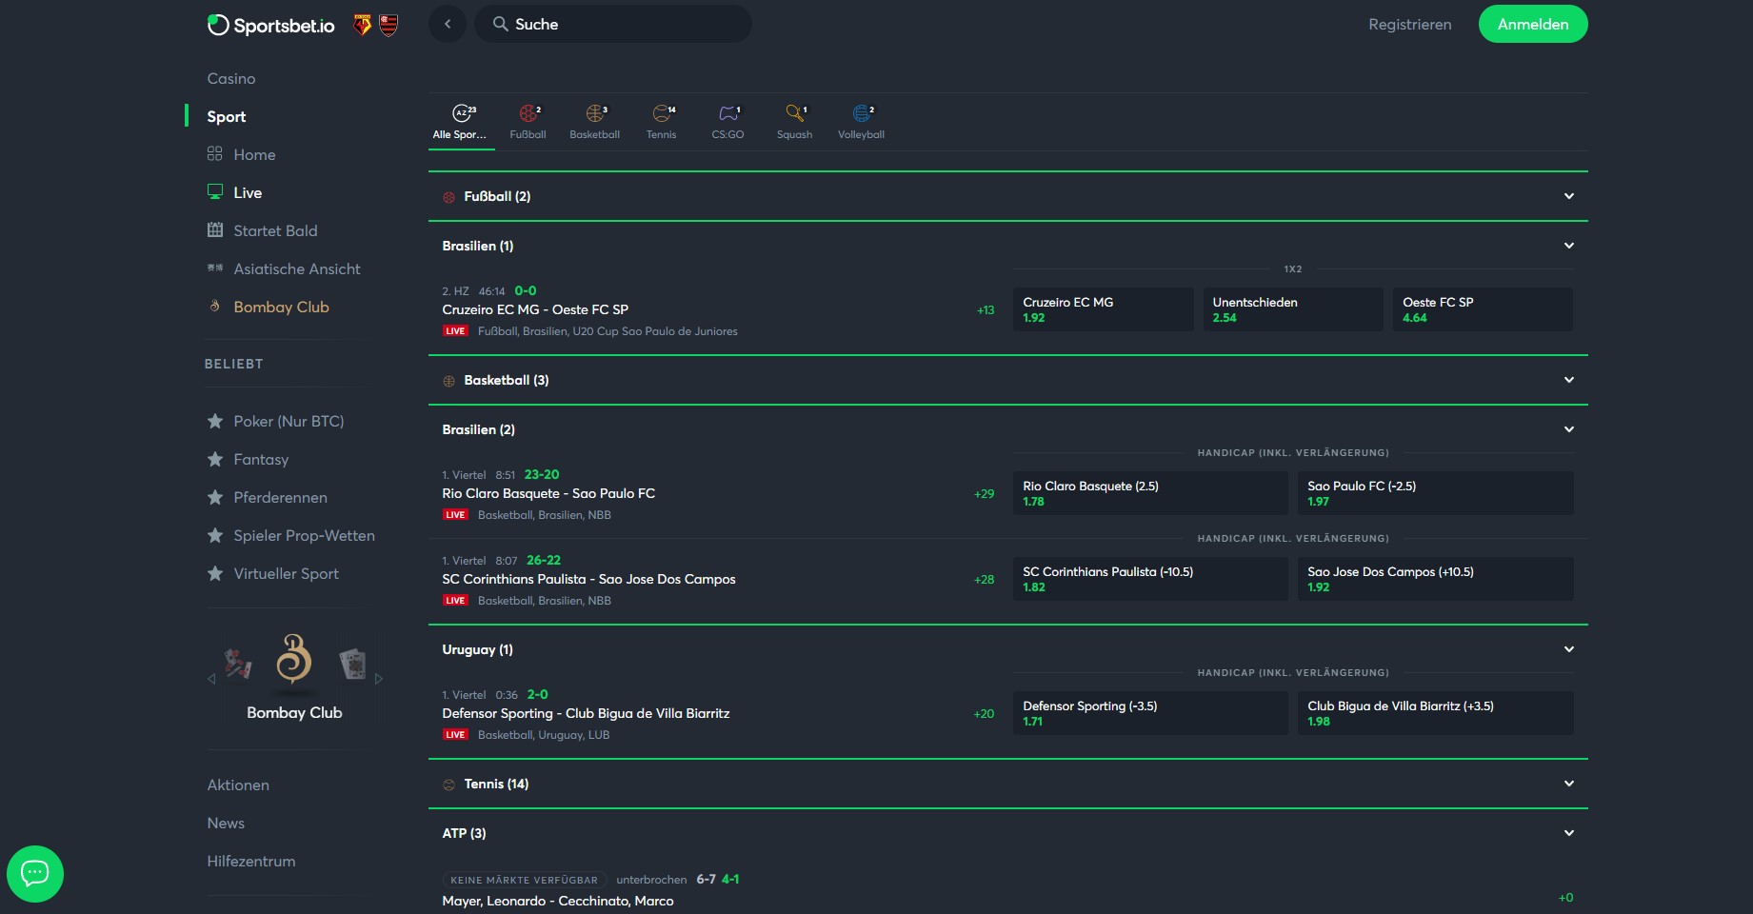This screenshot has width=1753, height=914.
Task: Show +13 more markets for Cruzeiro match
Action: tap(986, 310)
